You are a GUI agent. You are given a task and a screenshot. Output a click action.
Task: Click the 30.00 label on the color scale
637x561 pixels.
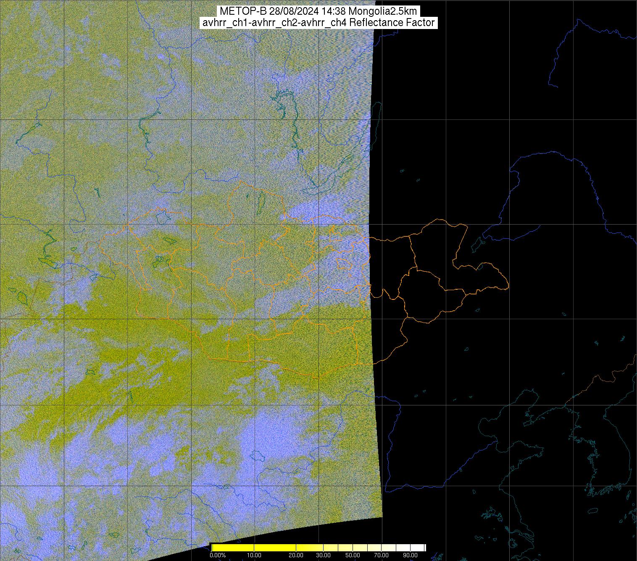(323, 555)
